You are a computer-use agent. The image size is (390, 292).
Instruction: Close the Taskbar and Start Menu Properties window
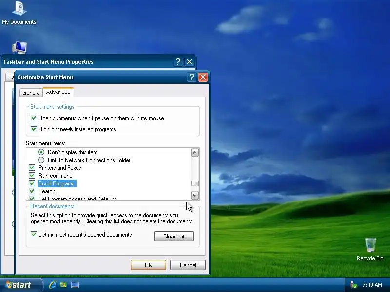189,62
